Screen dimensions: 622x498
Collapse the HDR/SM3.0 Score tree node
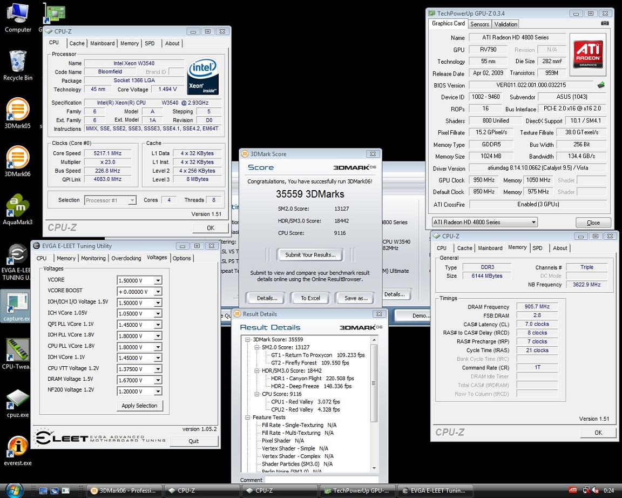click(256, 371)
